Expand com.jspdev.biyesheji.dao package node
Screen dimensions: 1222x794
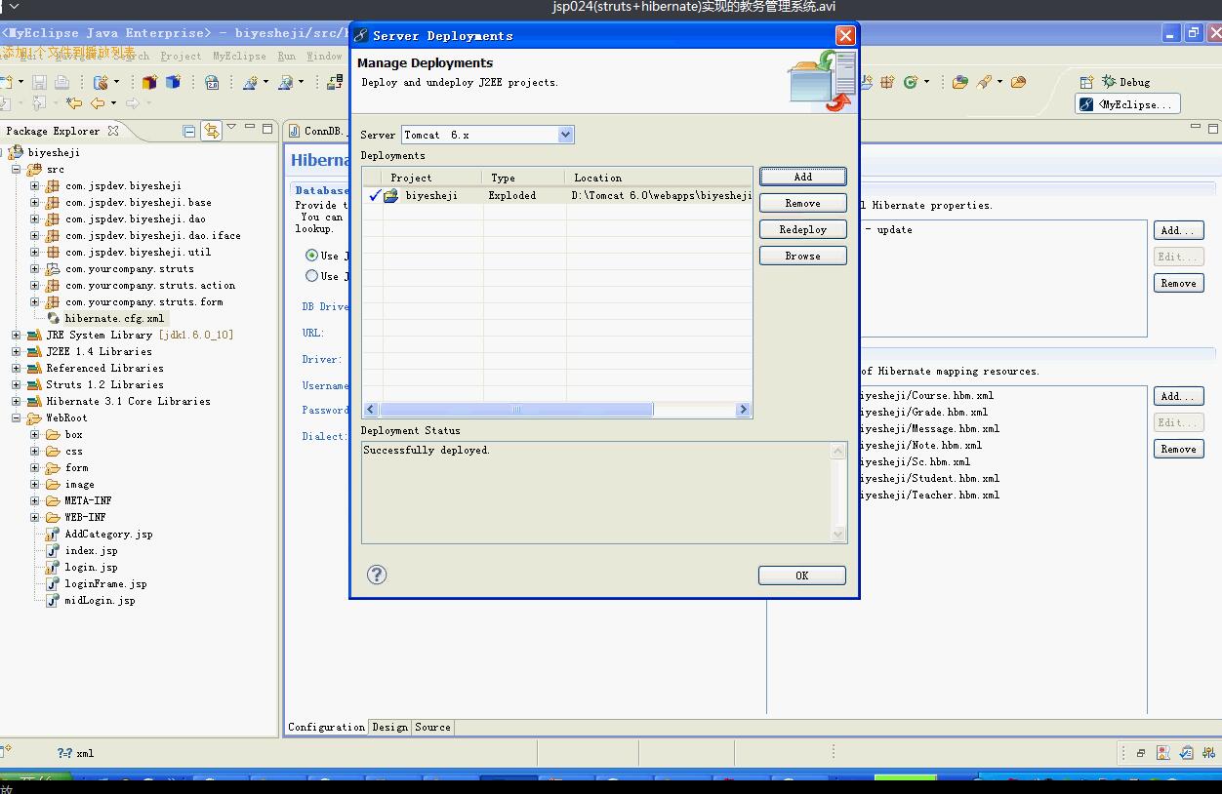coord(34,218)
